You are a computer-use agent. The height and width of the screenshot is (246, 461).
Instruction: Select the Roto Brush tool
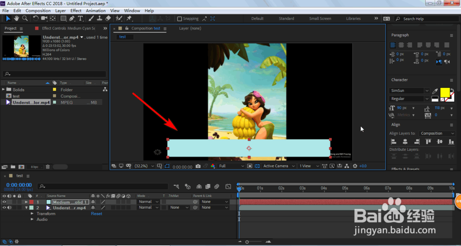[x=118, y=18]
